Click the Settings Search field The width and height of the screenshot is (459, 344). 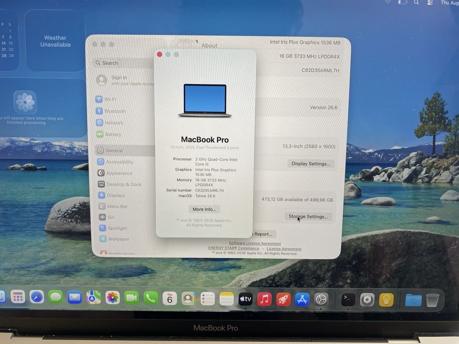[x=124, y=63]
